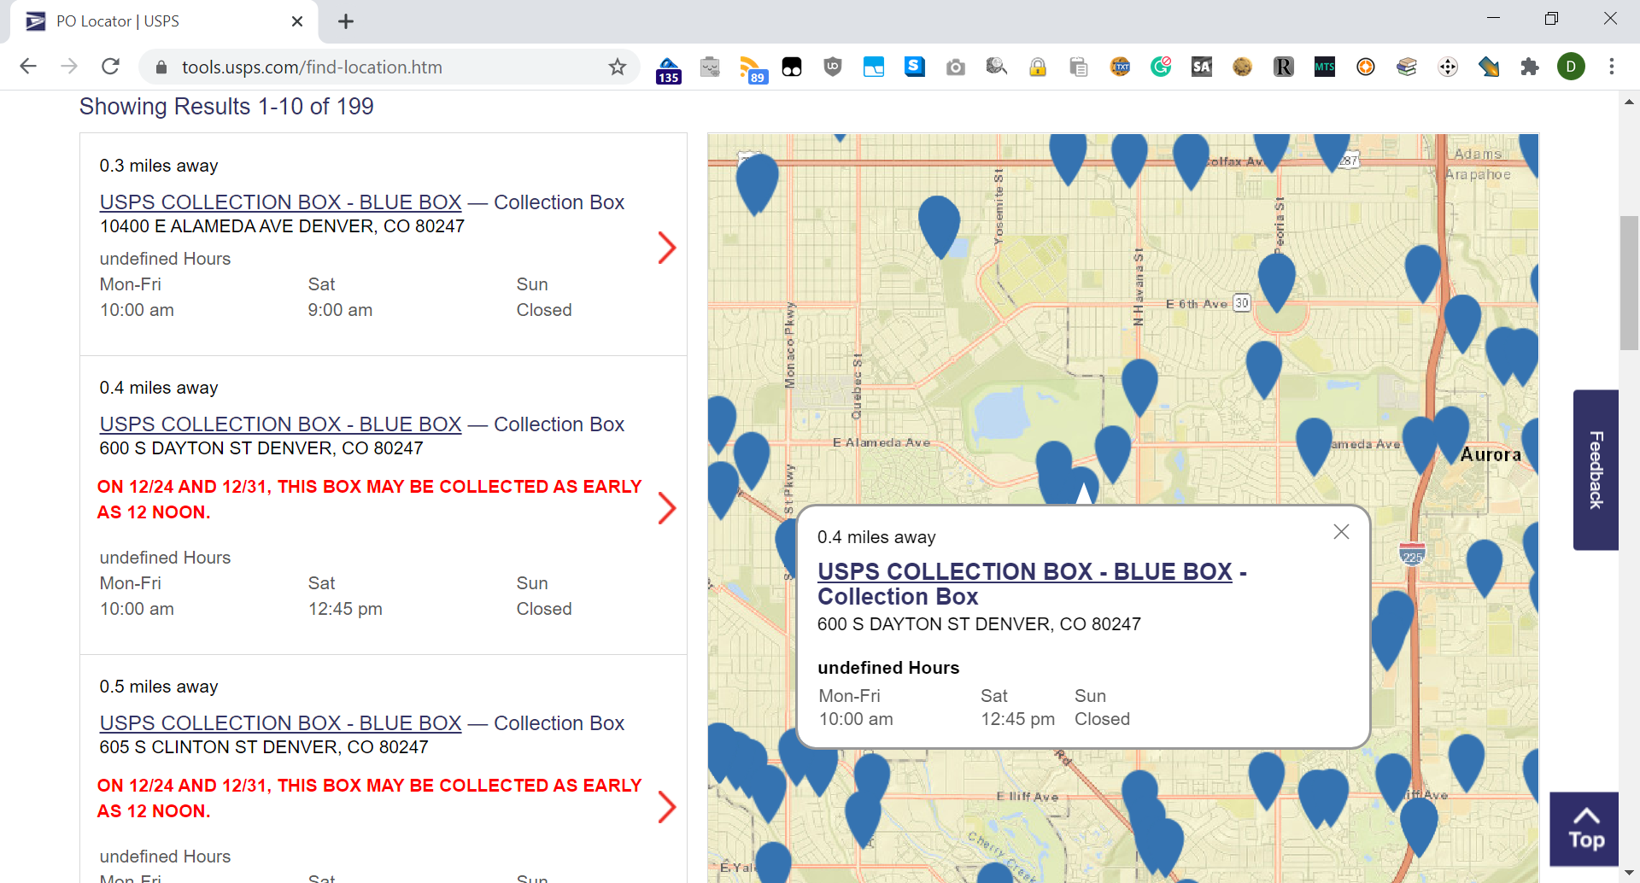Click the stacked books extension icon
The height and width of the screenshot is (883, 1640).
[x=1407, y=67]
